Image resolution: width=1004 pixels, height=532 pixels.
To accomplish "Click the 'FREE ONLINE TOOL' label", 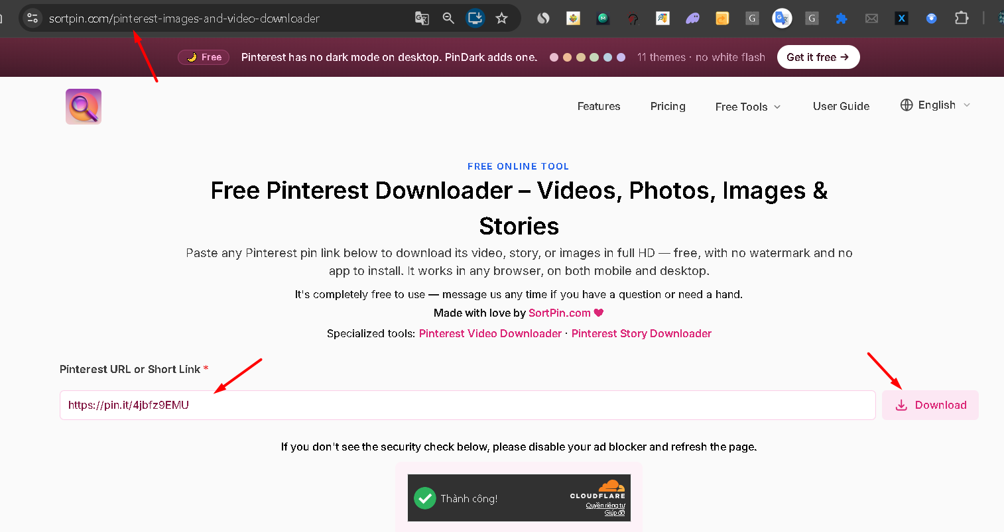I will tap(519, 166).
